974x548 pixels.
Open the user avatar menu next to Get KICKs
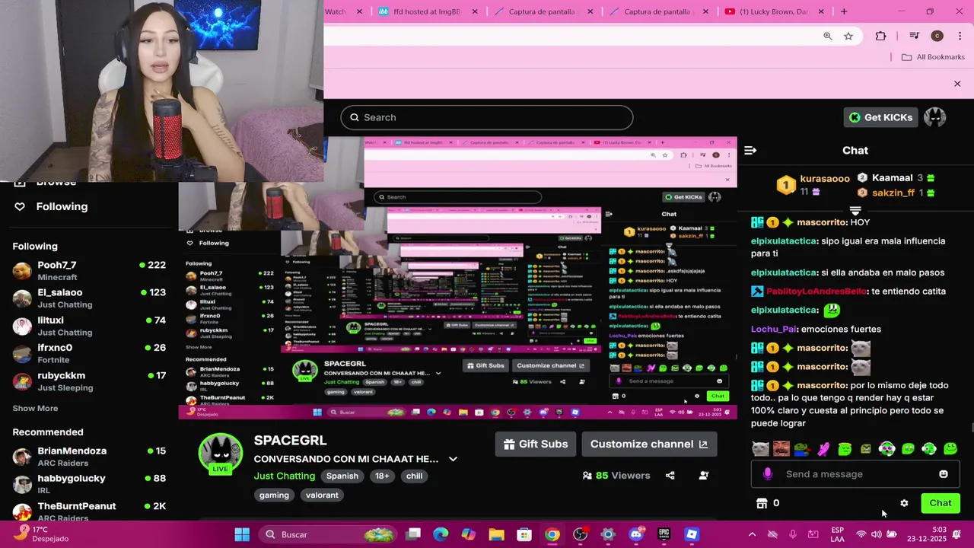click(934, 117)
